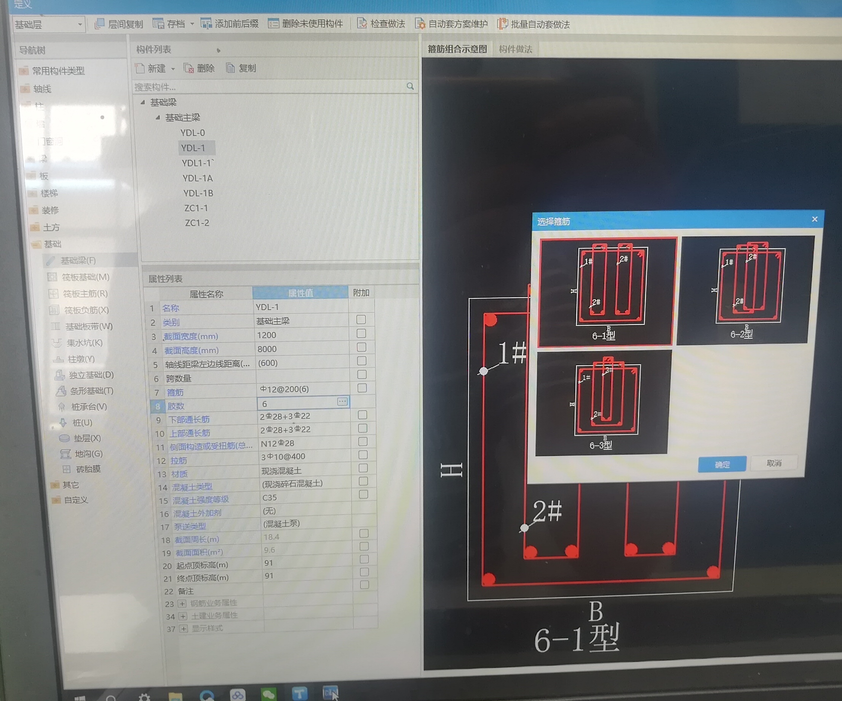The height and width of the screenshot is (701, 842).
Task: Expand 钢筋业务属性 row
Action: point(182,603)
